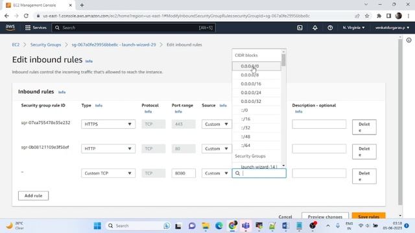Click the info circle panel icon
This screenshot has height=233, width=415.
point(409,40)
